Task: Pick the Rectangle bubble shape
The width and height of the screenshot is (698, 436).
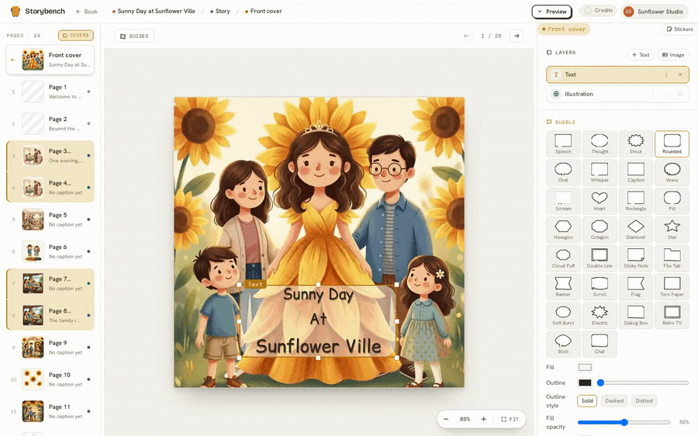Action: pyautogui.click(x=636, y=201)
